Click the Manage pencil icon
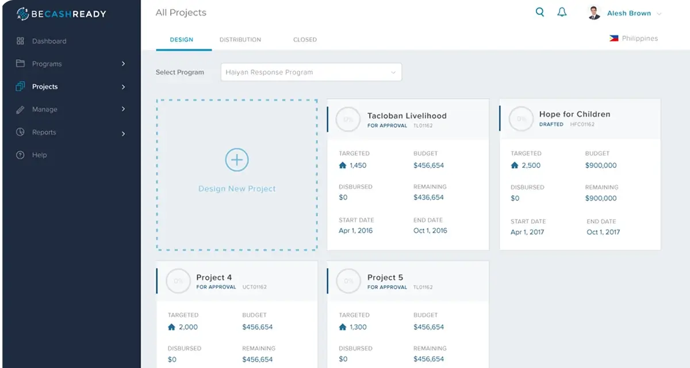Viewport: 690px width, 368px height. coord(21,109)
